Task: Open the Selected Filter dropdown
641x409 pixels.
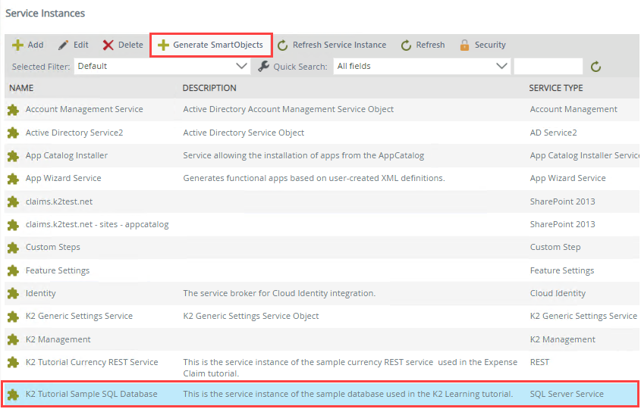Action: [162, 66]
